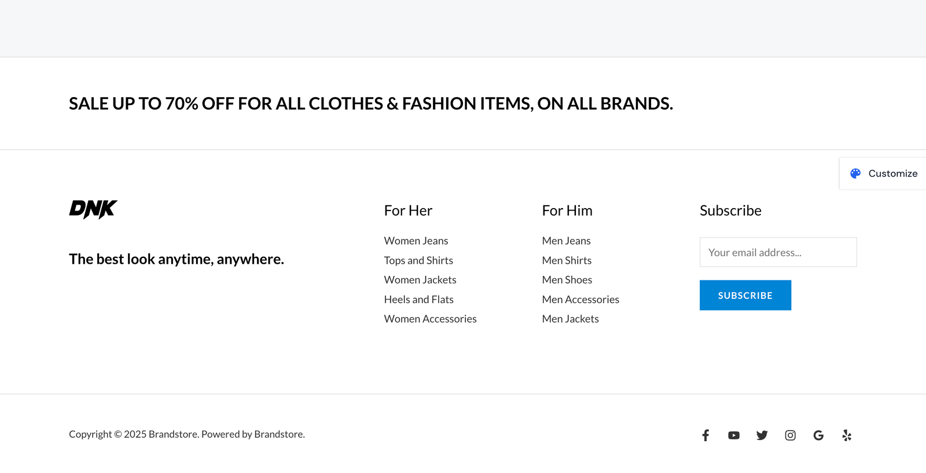This screenshot has width=926, height=473.
Task: Focus the email address field
Action: coord(778,252)
